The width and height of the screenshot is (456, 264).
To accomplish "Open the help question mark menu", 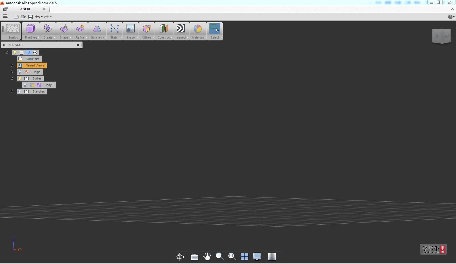I will coord(450,17).
